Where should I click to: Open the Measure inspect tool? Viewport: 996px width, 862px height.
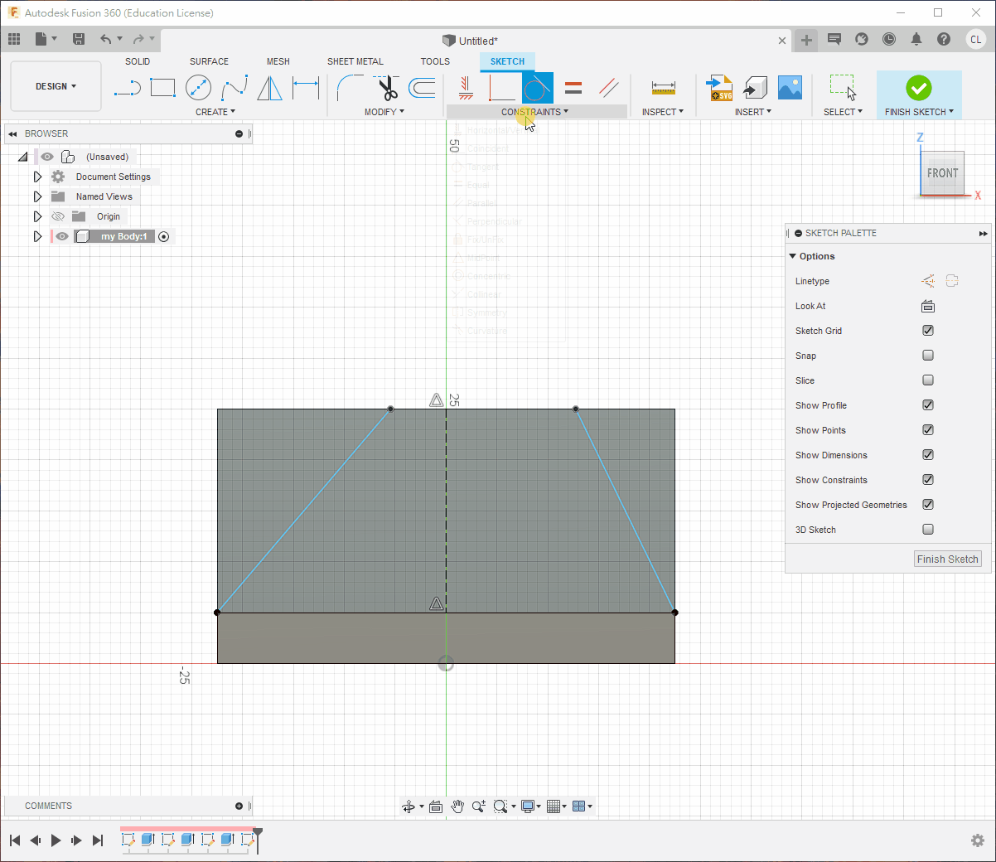[x=663, y=88]
